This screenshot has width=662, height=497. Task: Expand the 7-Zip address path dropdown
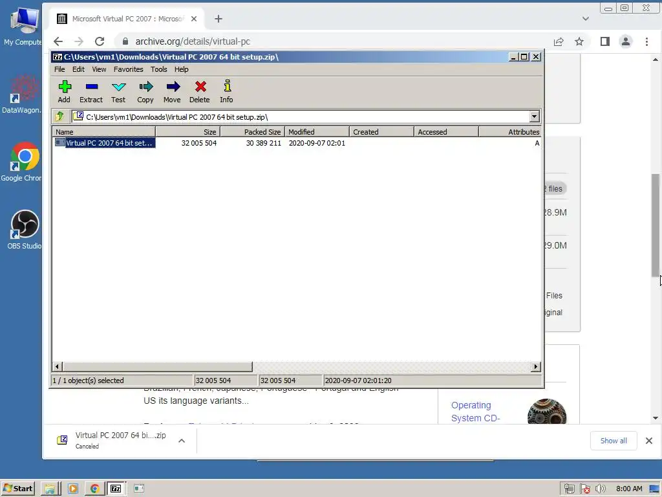[534, 116]
